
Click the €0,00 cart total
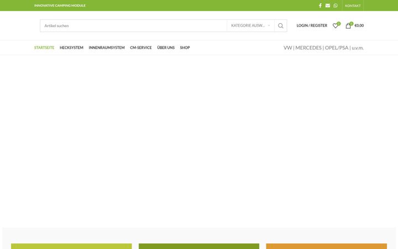pos(359,25)
